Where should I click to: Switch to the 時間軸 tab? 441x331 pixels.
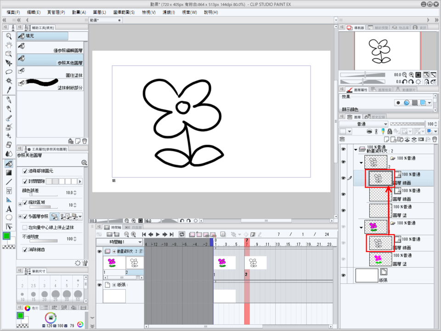tap(113, 227)
